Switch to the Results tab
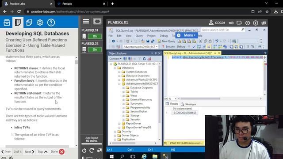This screenshot has height=159, width=283. click(x=172, y=104)
